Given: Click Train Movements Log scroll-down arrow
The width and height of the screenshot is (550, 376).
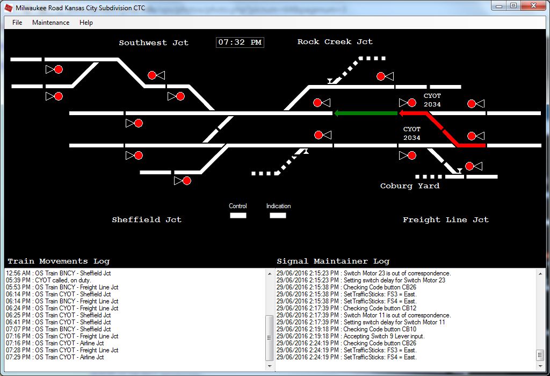Looking at the screenshot, I should point(270,366).
